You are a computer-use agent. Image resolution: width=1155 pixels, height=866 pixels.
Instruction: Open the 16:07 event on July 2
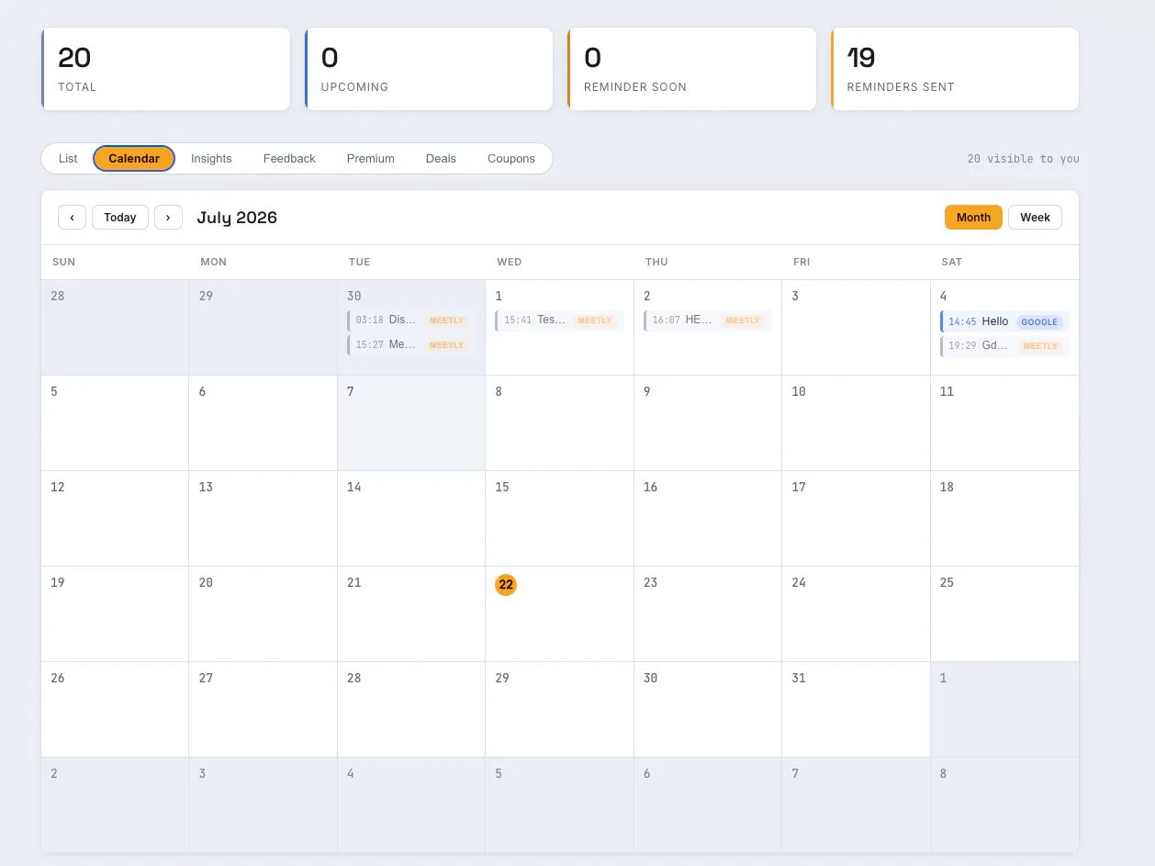[708, 321]
